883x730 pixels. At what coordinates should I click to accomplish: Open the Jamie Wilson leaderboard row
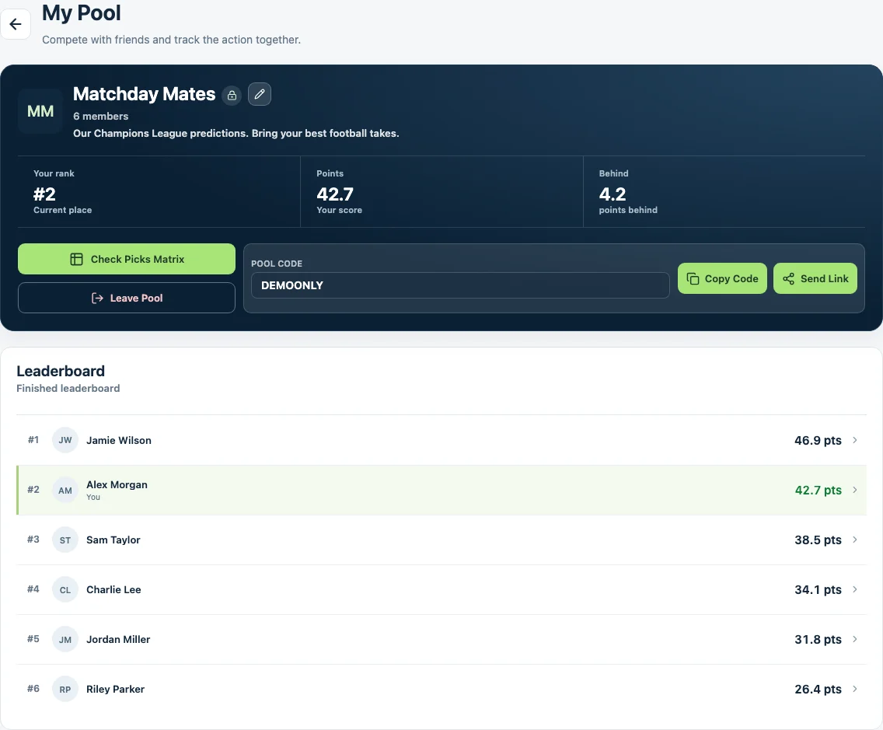[x=441, y=440]
